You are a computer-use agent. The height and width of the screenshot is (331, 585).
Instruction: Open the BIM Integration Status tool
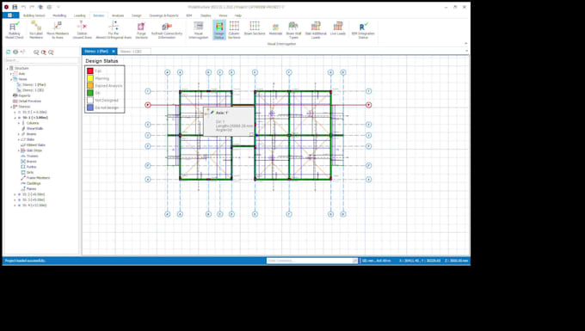[x=363, y=30]
